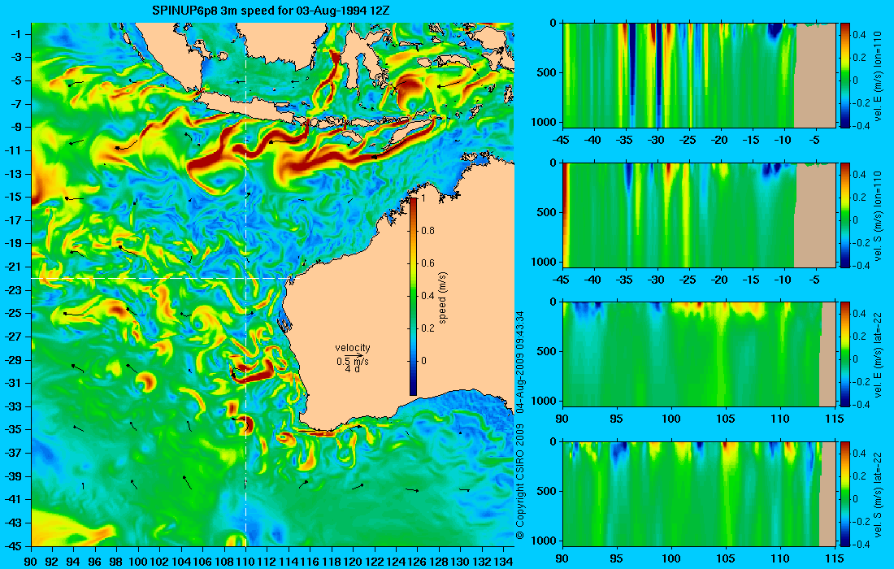Image resolution: width=894 pixels, height=569 pixels.
Task: Open the eastward velocity section at lon=110
Action: (700, 76)
